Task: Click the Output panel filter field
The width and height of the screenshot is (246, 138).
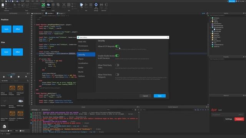Action: click(x=120, y=110)
